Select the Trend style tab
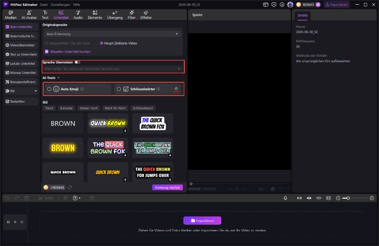Image resolution: width=379 pixels, height=246 pixels. click(x=49, y=108)
